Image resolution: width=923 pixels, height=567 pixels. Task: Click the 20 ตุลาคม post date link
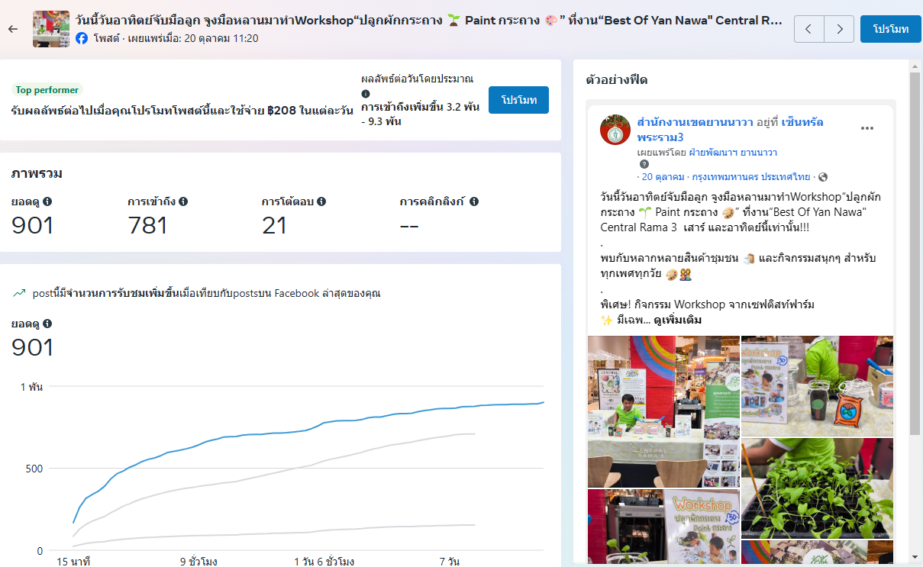(x=657, y=177)
